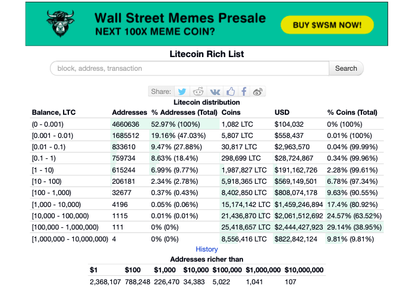Screen dimensions: 409x292
Task: Select the [0.01 - 0.1) balance row label
Action: click(x=49, y=147)
